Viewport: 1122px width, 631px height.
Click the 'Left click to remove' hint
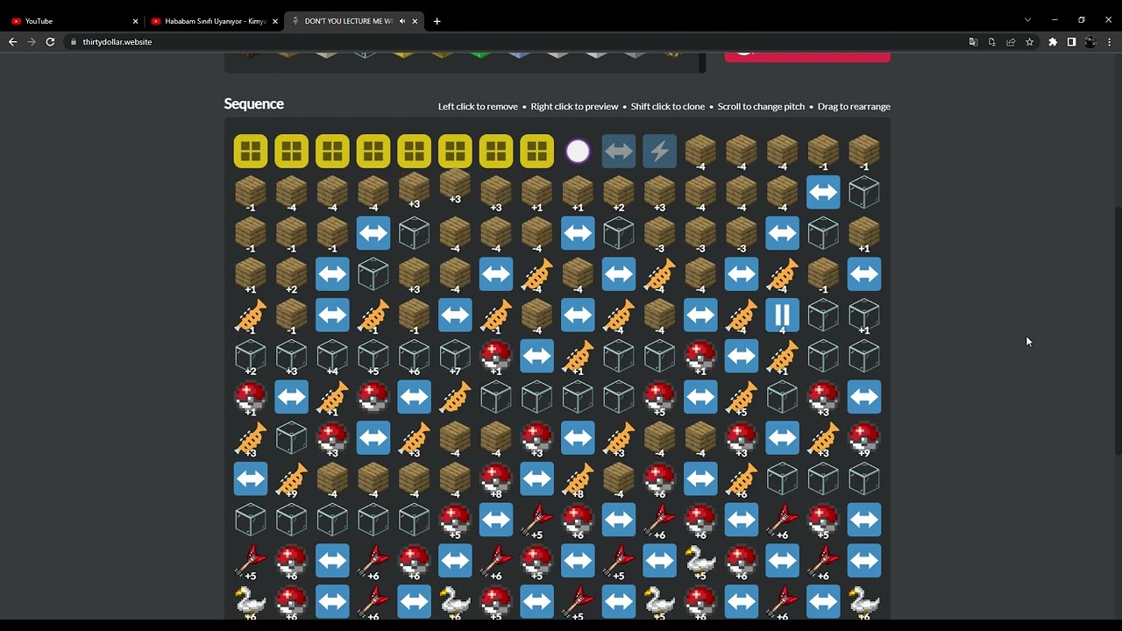click(x=478, y=106)
